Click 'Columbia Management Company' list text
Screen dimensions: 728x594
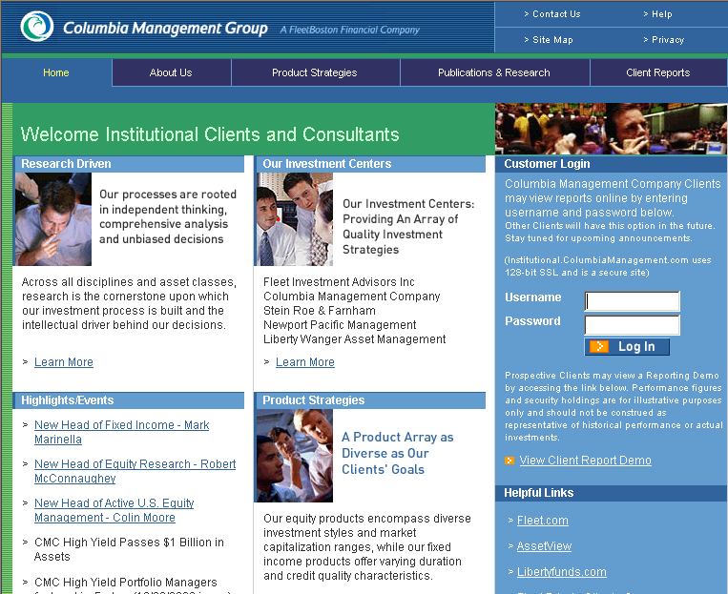pyautogui.click(x=351, y=297)
